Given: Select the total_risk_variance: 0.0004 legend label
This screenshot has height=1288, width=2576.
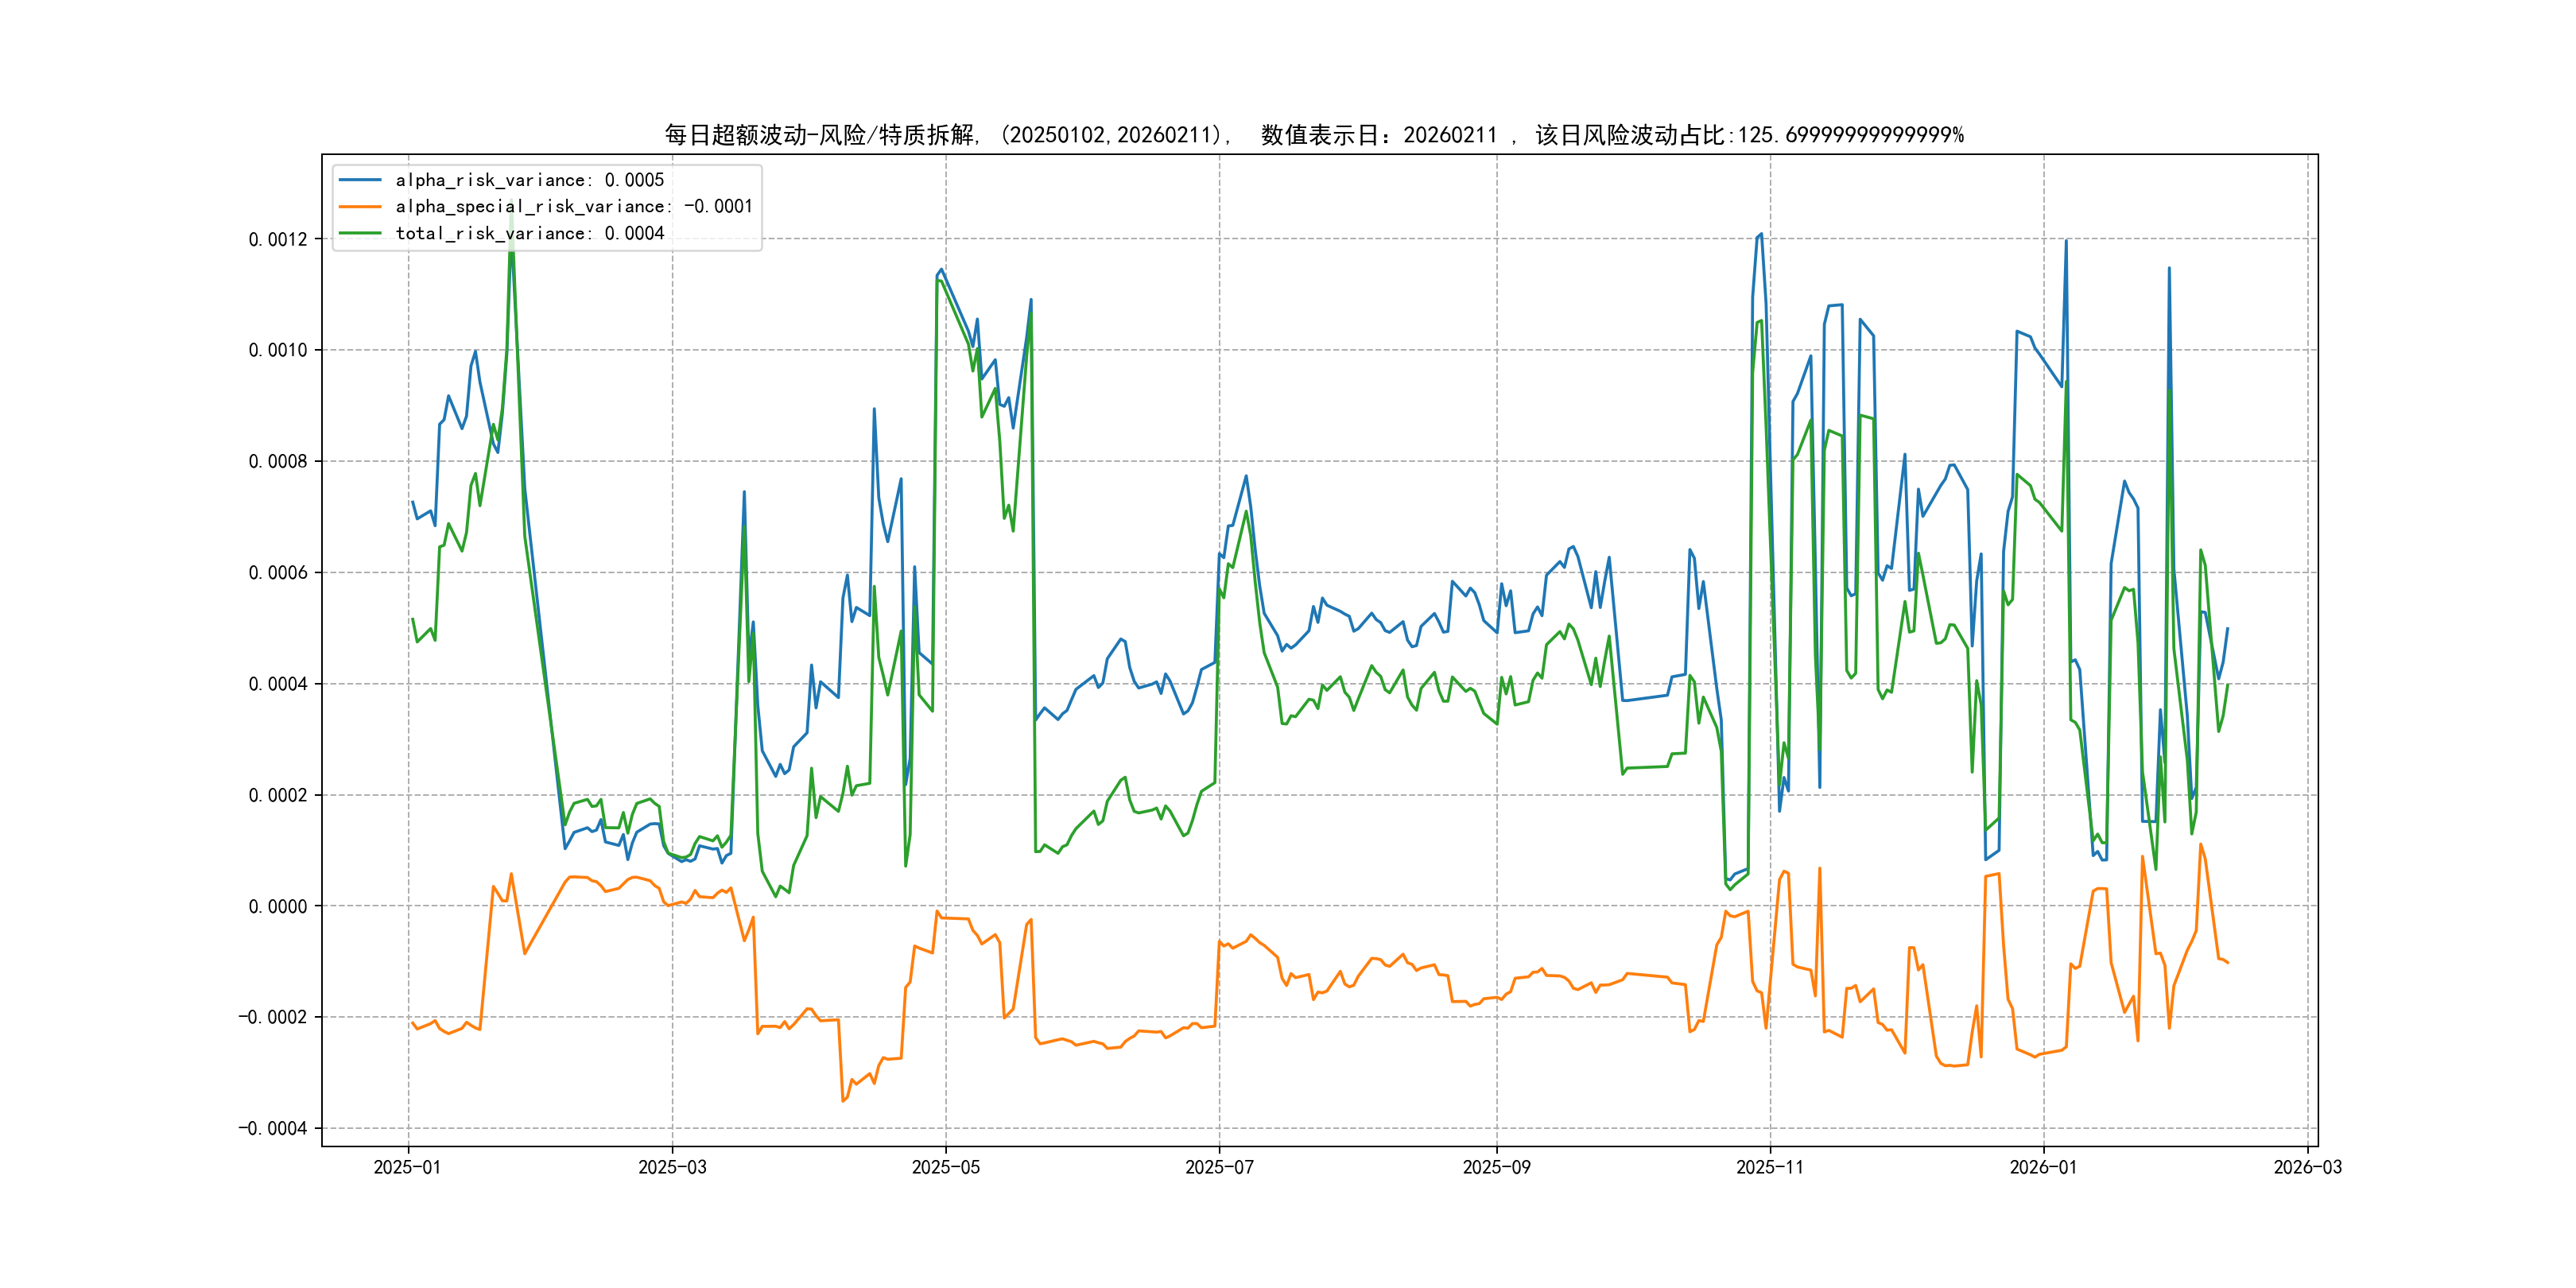Looking at the screenshot, I should click(x=529, y=233).
